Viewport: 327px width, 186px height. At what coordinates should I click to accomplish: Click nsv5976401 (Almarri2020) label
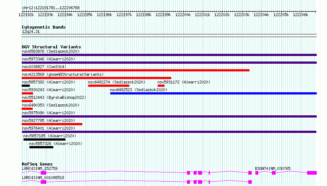pyautogui.click(x=48, y=128)
